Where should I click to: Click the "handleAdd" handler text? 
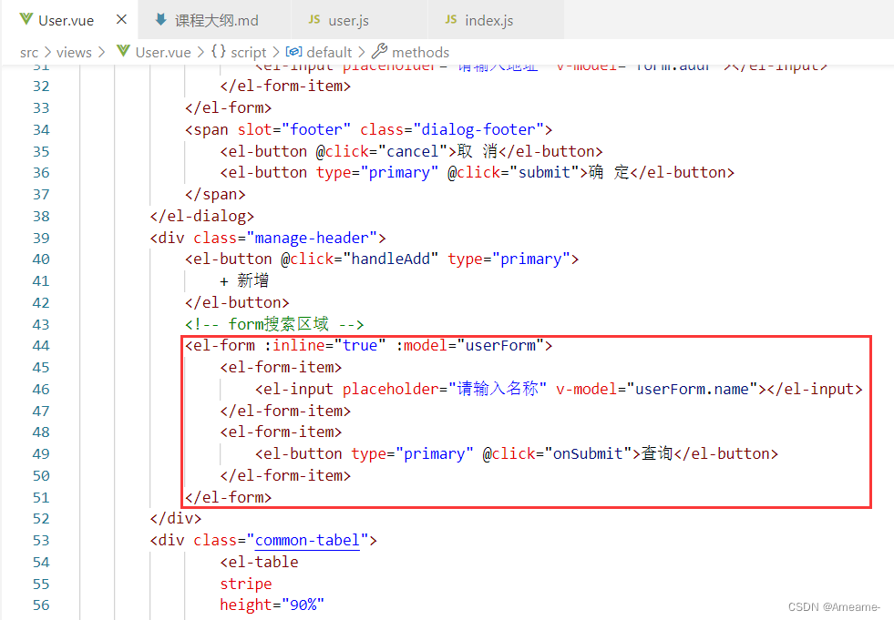(391, 259)
